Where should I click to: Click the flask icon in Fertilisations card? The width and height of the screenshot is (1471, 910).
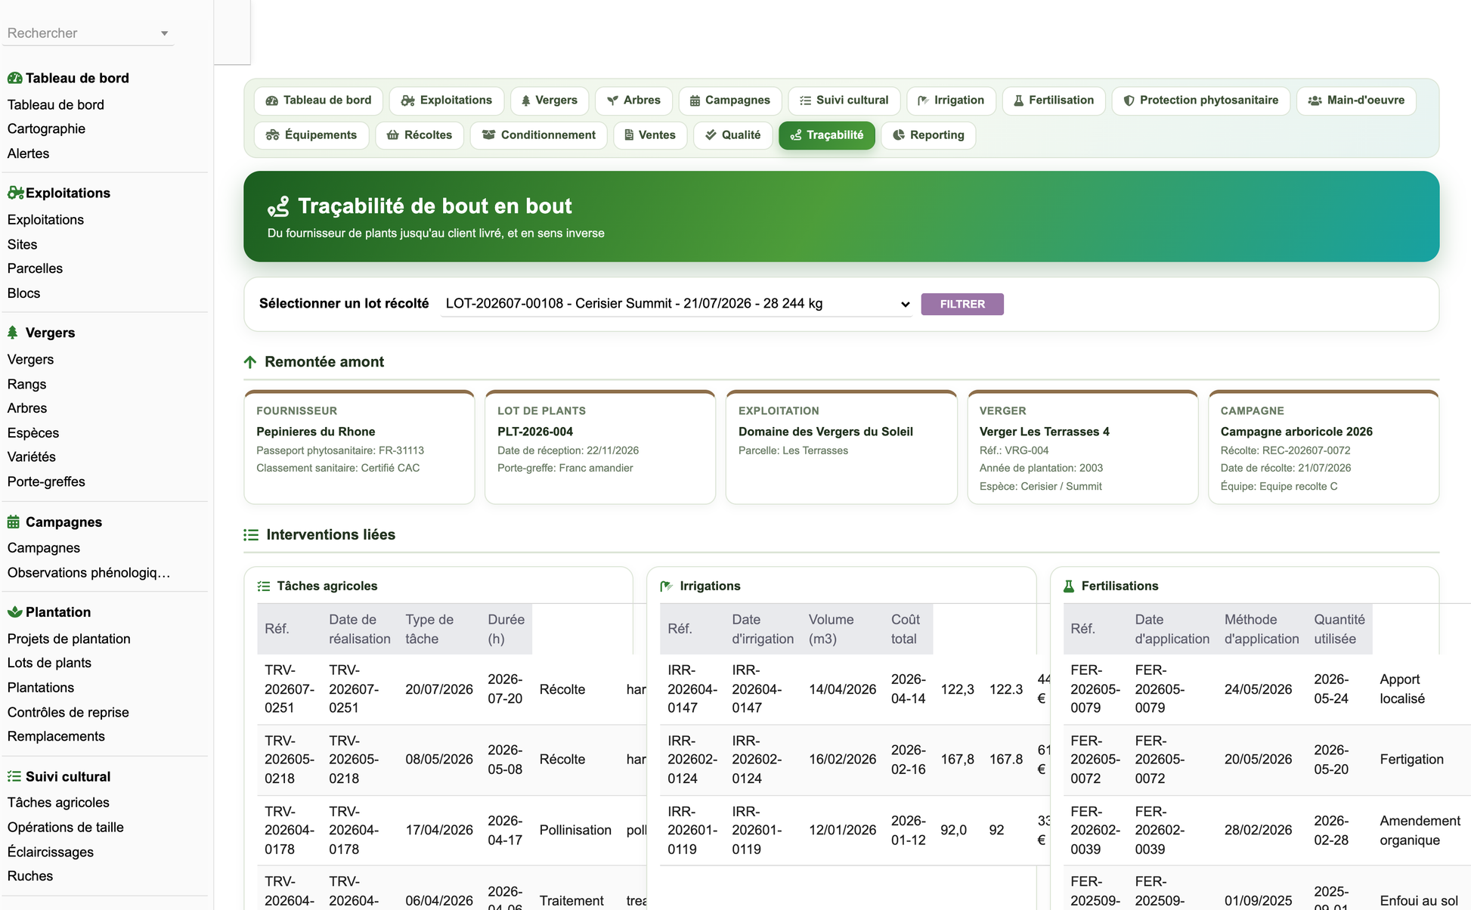point(1069,587)
